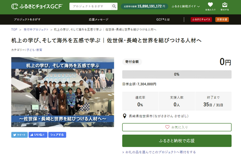
Task: Click the Facebook いいね！ thumbs-up button
Action: pyautogui.click(x=38, y=135)
